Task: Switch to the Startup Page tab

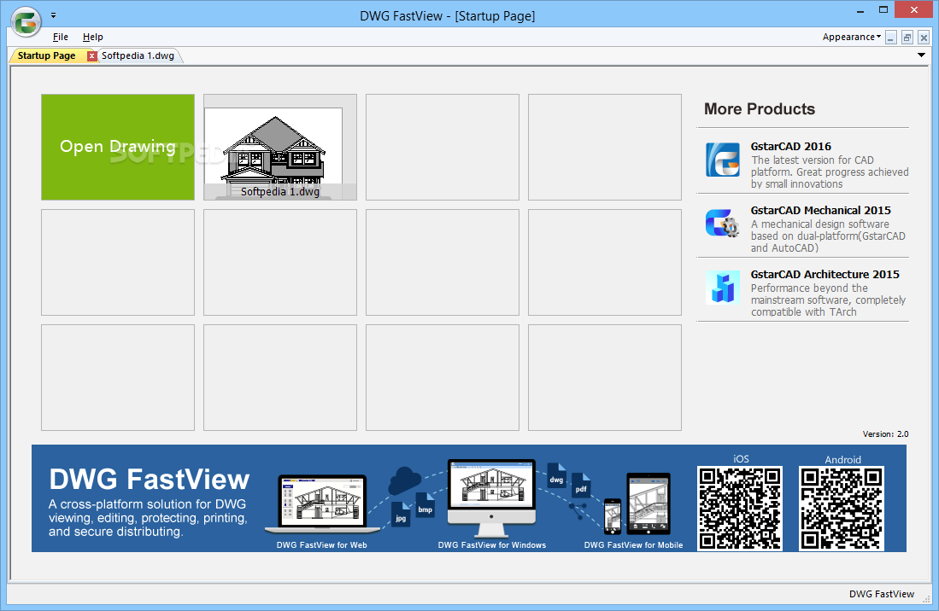Action: tap(47, 55)
